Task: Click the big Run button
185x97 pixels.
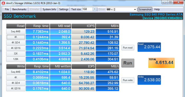Action: tap(128, 63)
